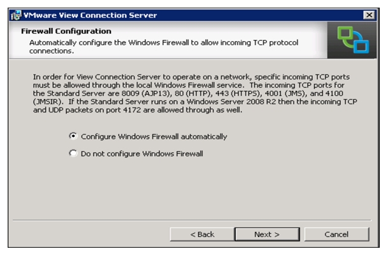Image resolution: width=388 pixels, height=256 pixels.
Task: Click the VMware View logo in the header
Action: [x=352, y=40]
